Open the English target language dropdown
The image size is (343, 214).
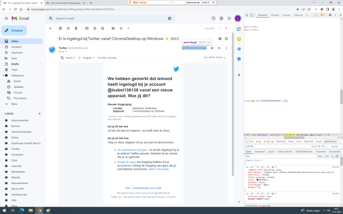click(88, 57)
